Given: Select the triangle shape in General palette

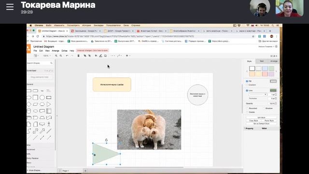Looking at the screenshot, I should [49, 104].
